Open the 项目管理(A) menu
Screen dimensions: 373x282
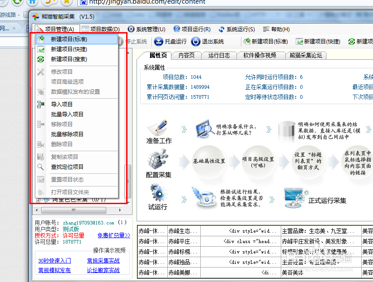pos(55,29)
